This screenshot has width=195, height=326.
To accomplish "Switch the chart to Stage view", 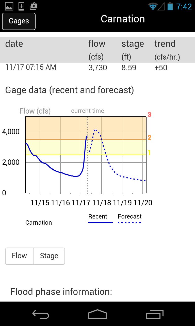I will (49, 256).
